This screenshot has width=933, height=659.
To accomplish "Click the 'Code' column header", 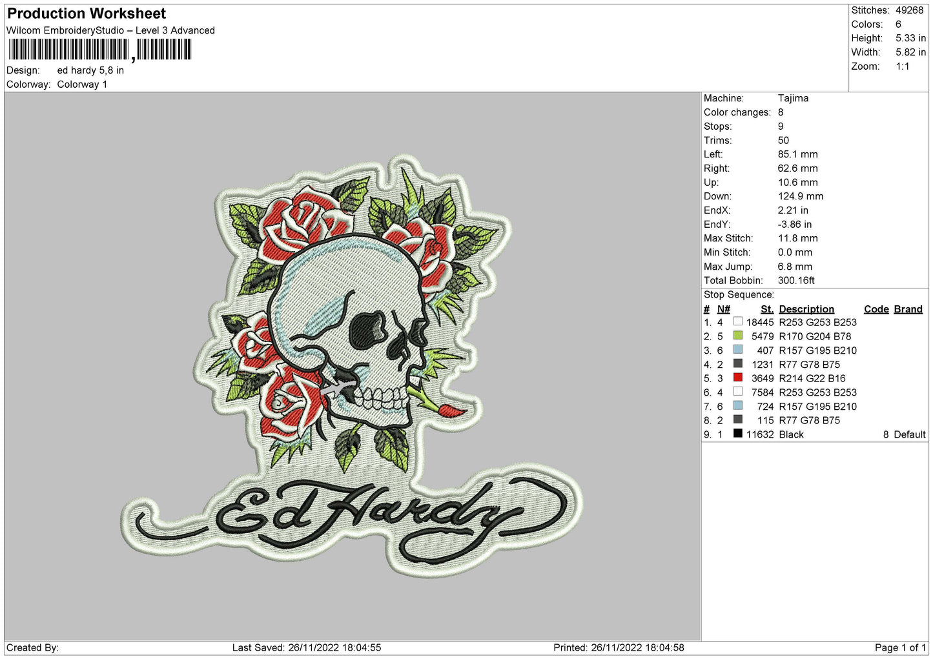I will pos(876,309).
